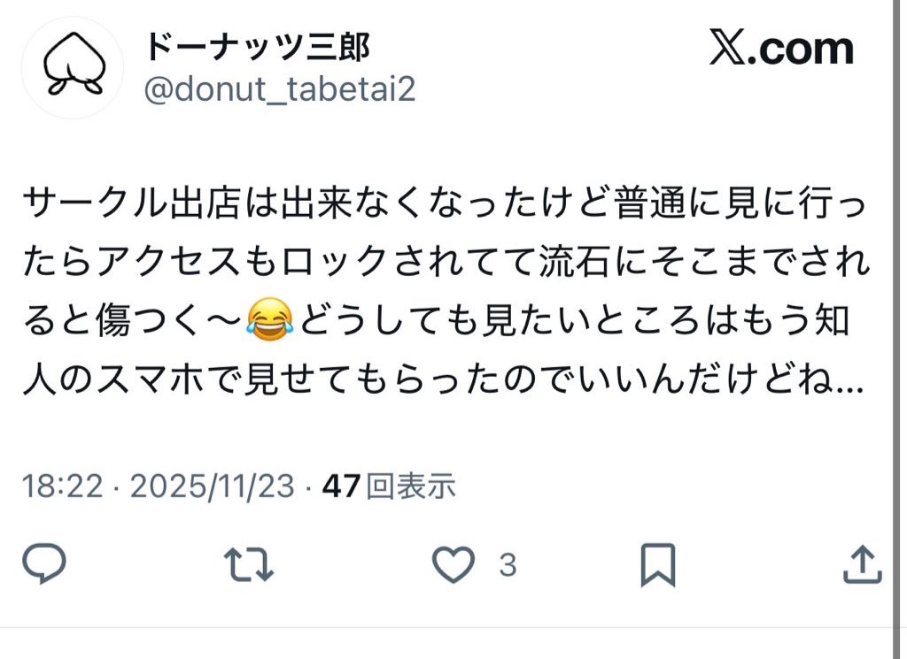Open the 18:22 timestamp link

click(63, 486)
